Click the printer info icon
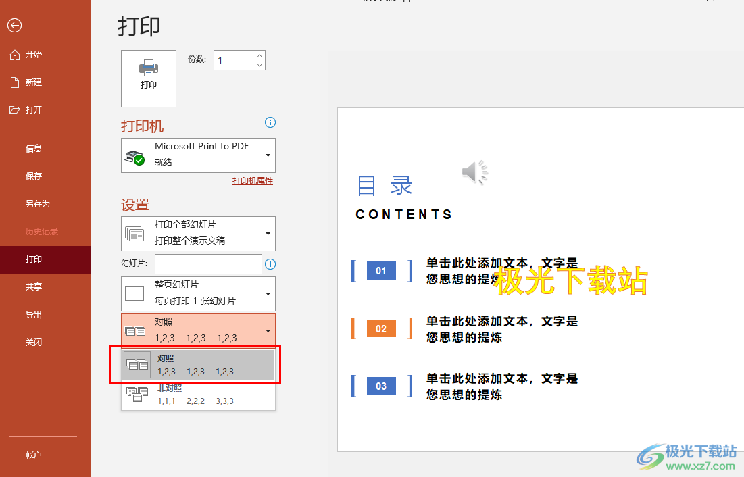The height and width of the screenshot is (477, 744). [270, 122]
